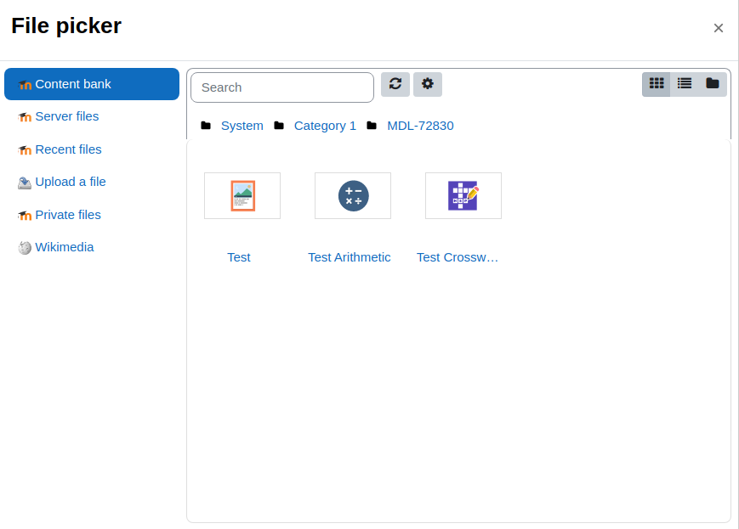Select the Test content thumbnail
739x529 pixels.
coord(242,196)
